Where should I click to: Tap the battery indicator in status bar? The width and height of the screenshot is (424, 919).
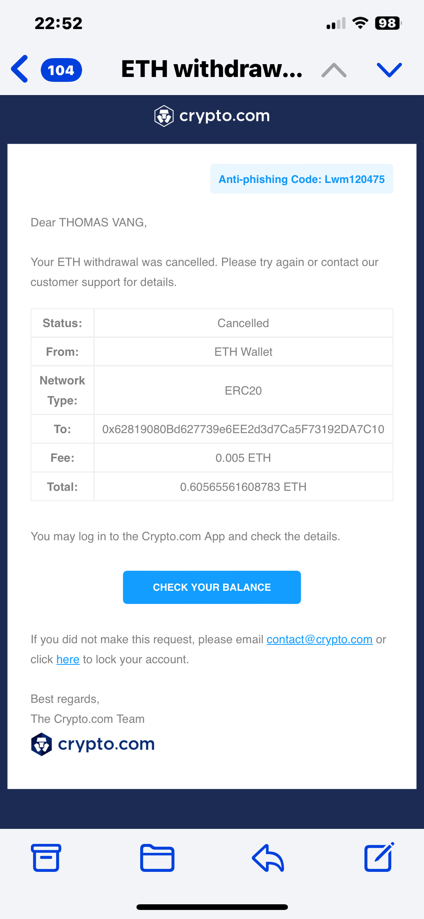pos(388,23)
